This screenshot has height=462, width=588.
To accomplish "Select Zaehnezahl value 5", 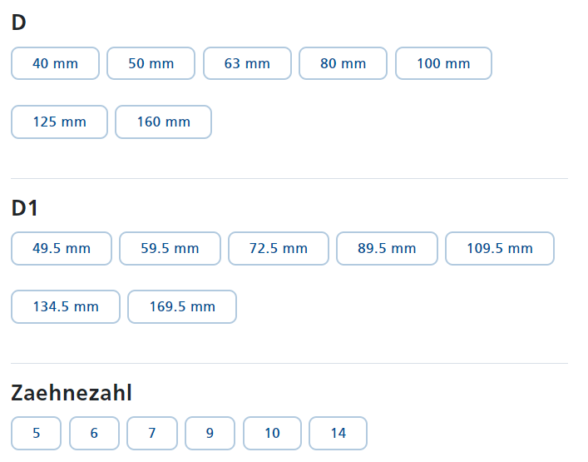I will point(36,433).
